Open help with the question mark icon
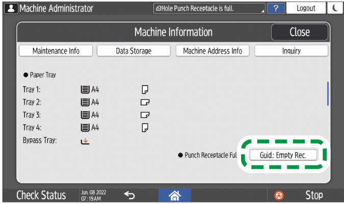The height and width of the screenshot is (204, 344). [276, 8]
